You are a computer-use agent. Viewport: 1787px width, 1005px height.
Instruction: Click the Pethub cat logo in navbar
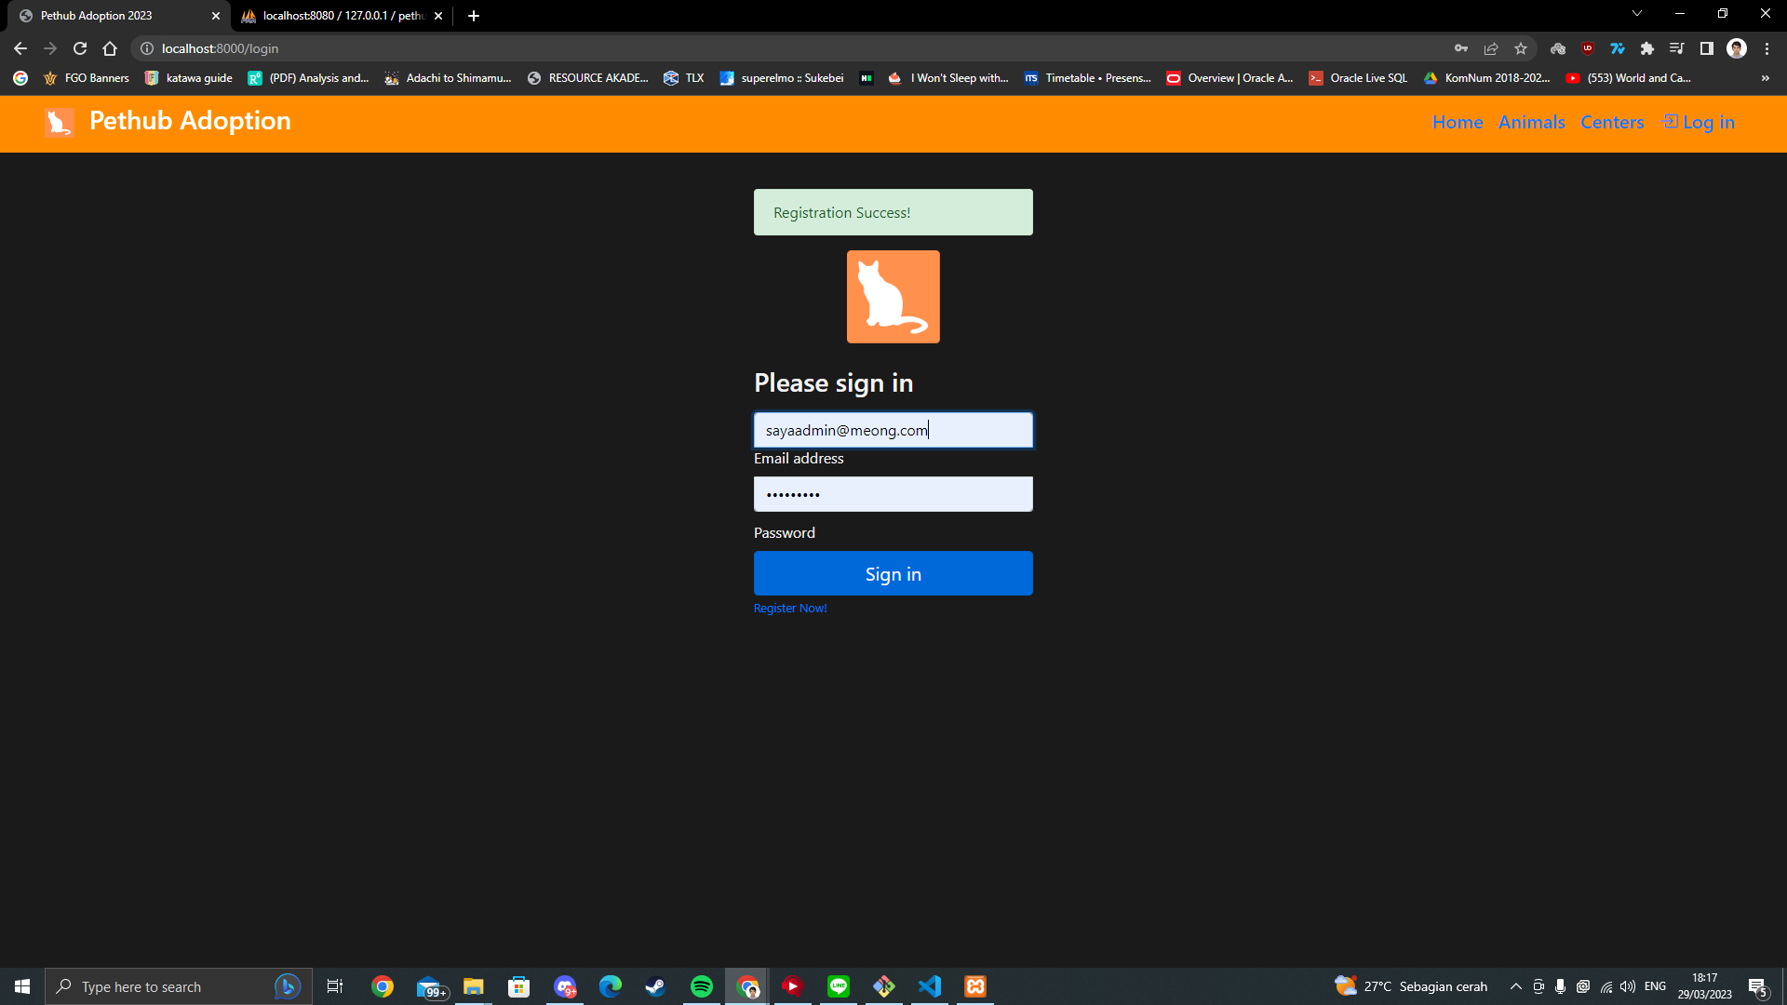coord(59,122)
